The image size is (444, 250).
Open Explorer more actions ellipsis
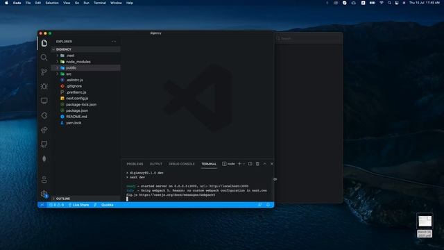[114, 42]
